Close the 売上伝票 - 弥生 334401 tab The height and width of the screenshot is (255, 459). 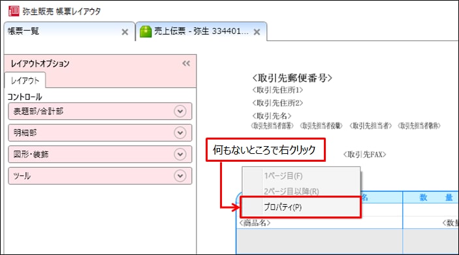[257, 32]
